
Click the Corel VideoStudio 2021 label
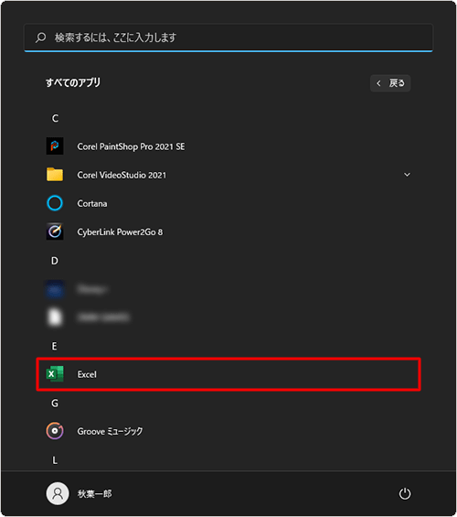click(x=122, y=175)
